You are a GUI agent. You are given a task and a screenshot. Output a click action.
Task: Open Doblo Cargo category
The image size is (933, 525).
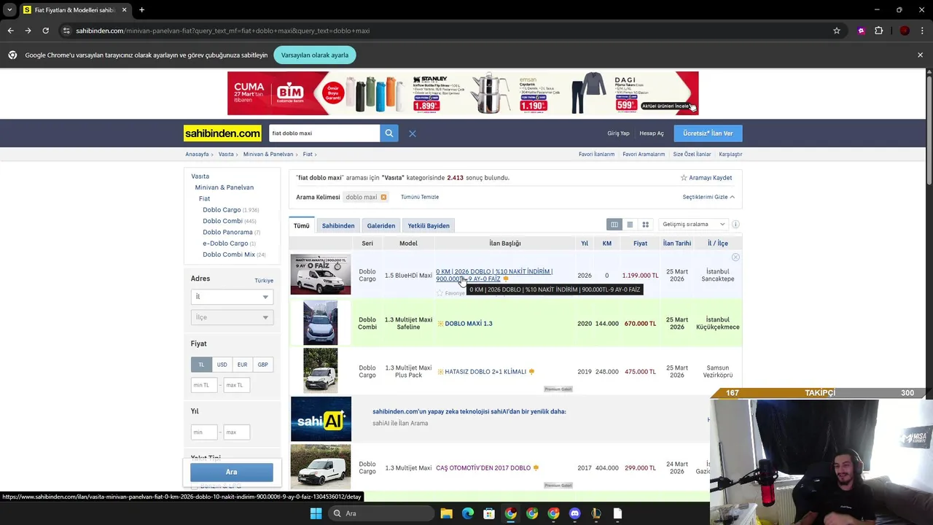pos(222,210)
